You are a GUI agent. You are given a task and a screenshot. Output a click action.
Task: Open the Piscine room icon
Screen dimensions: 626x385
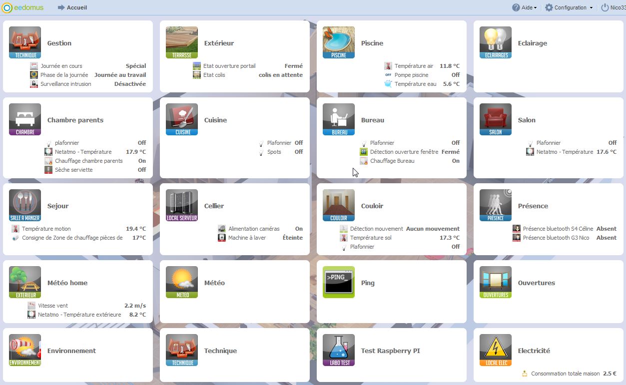point(338,42)
